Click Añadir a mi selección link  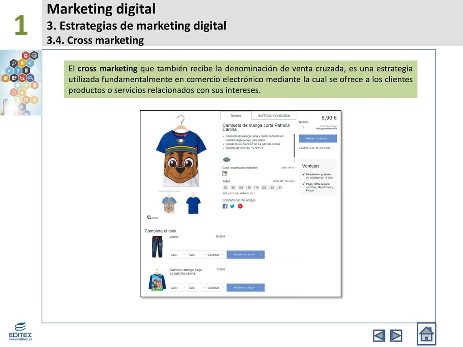coord(315,148)
